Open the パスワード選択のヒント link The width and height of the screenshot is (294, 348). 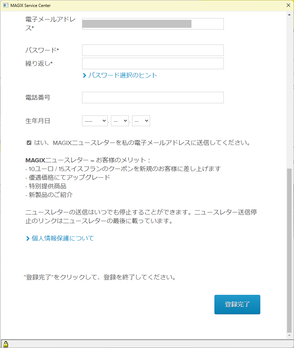pos(122,75)
